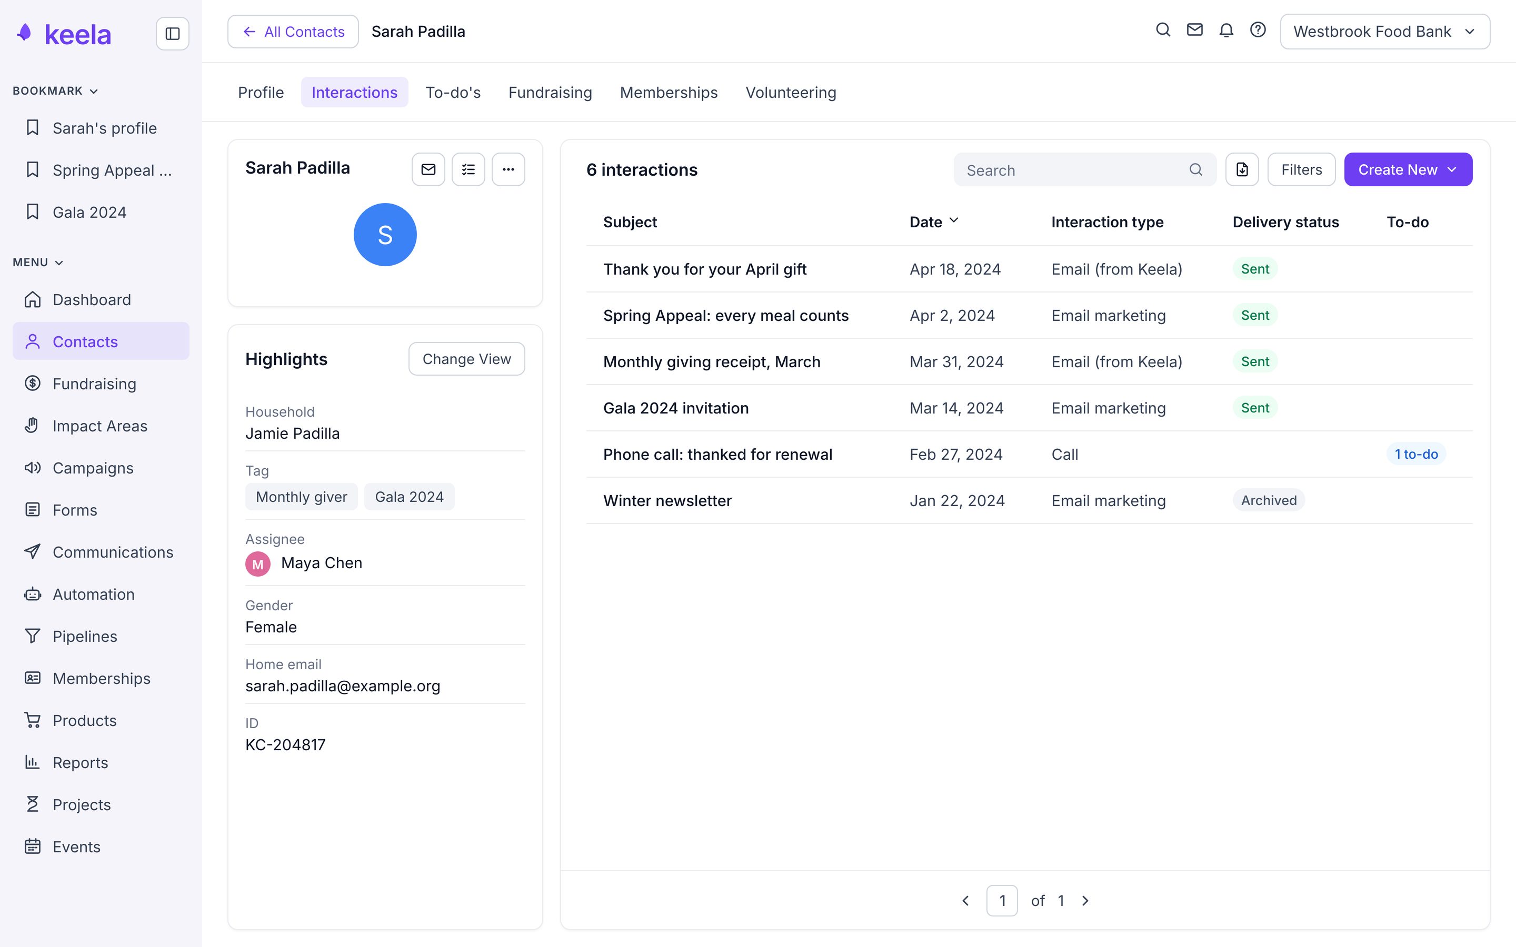Open the Gala 2024 bookmark
The height and width of the screenshot is (947, 1516).
coord(101,213)
